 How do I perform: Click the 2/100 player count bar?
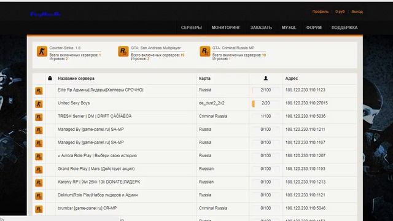(x=266, y=90)
